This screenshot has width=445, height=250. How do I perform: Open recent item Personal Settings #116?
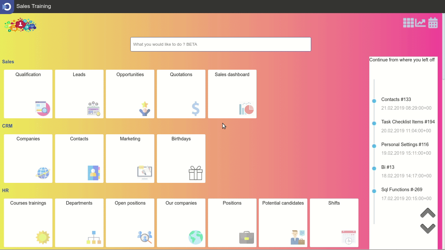click(405, 145)
